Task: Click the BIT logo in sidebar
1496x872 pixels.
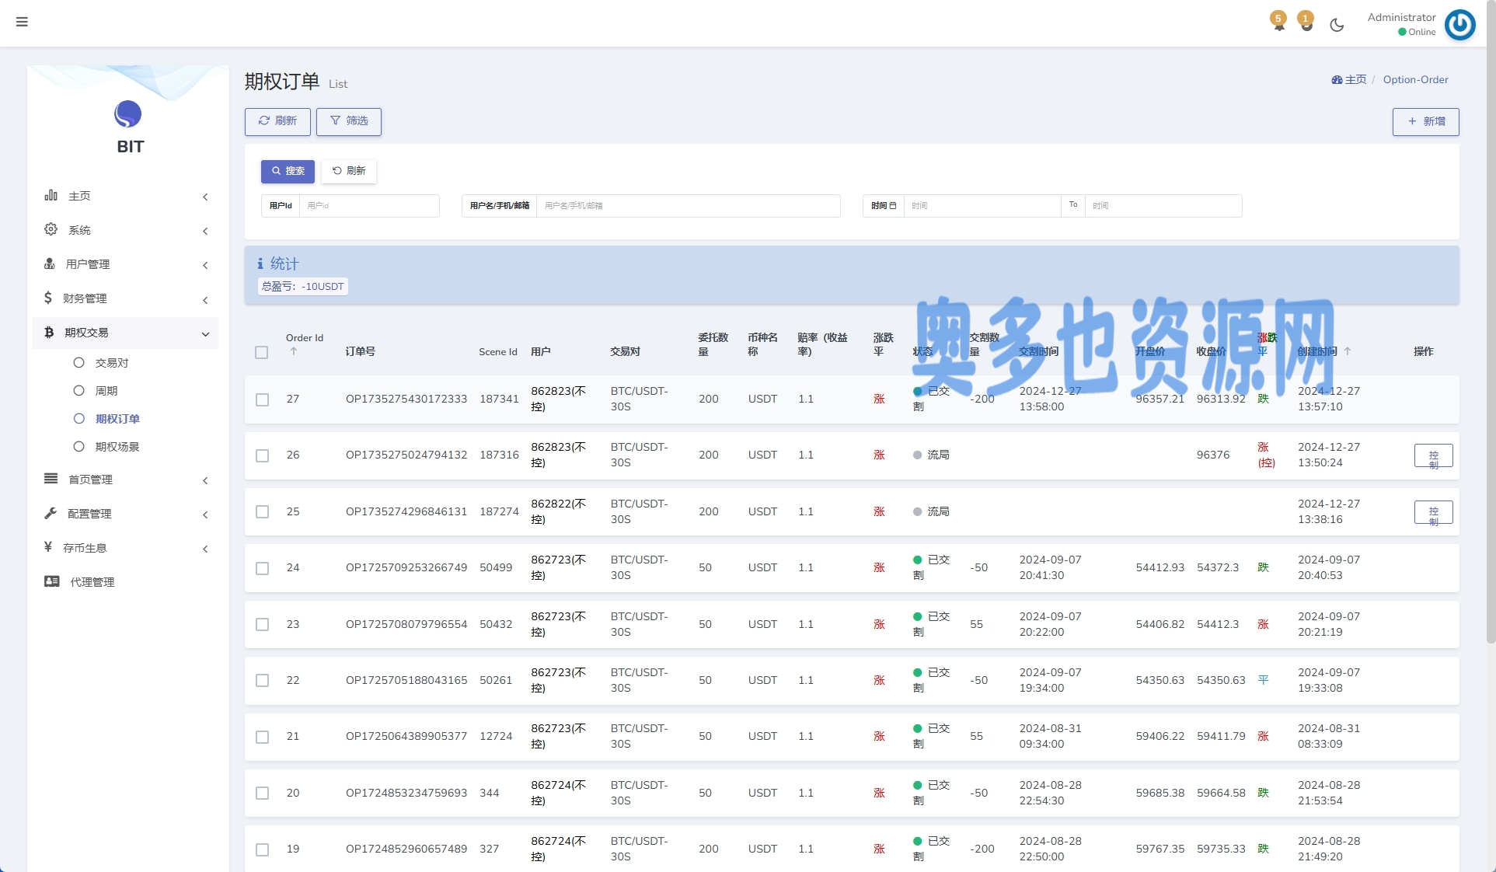Action: click(128, 115)
